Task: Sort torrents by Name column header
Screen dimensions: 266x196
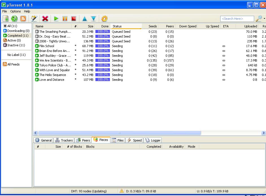Action: 53,26
